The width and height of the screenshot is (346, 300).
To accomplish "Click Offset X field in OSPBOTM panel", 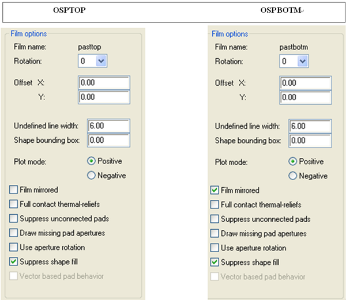I will pyautogui.click(x=306, y=83).
